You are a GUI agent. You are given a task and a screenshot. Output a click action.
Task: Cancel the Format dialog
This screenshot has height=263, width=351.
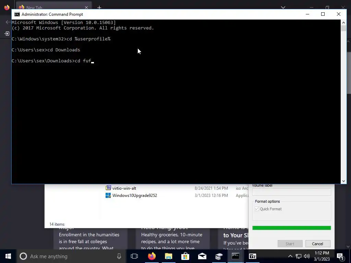318,244
